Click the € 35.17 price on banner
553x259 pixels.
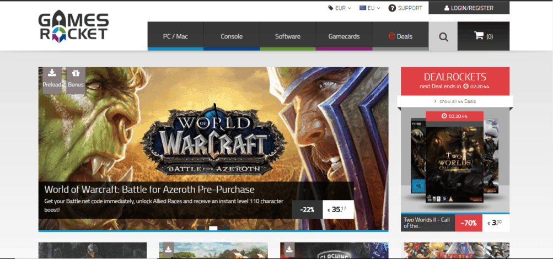click(338, 209)
